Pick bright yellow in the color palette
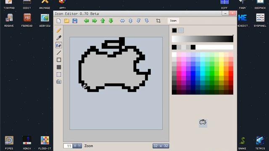269x151 pixels. pyautogui.click(x=222, y=69)
